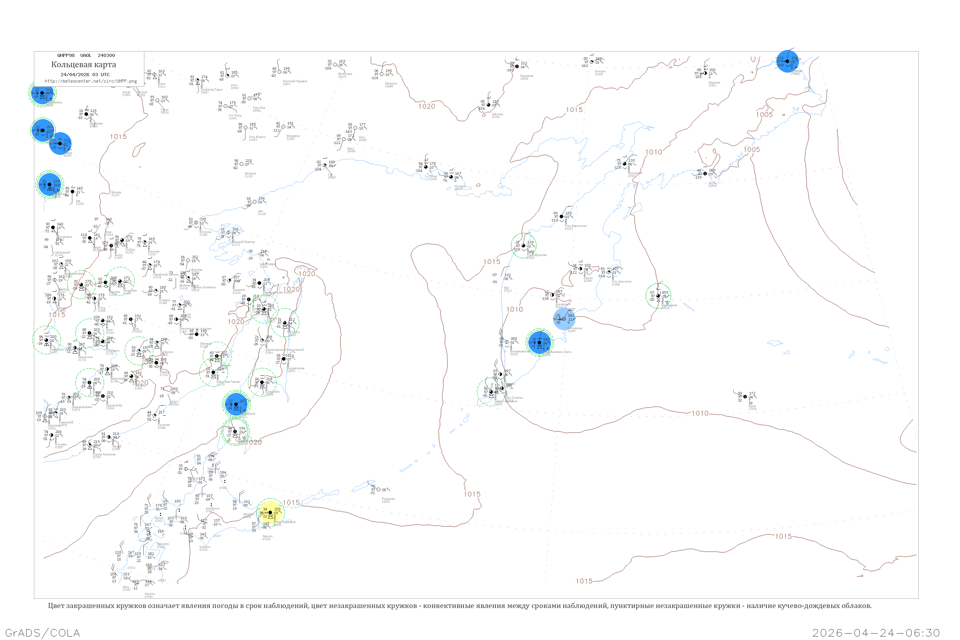
Task: Click the green-ringed Южно-Сахалинск station marker
Action: [235, 431]
